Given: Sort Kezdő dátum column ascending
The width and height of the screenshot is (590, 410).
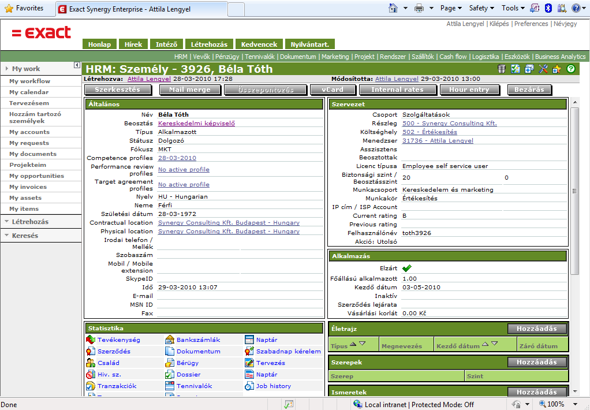Looking at the screenshot, I should [486, 344].
